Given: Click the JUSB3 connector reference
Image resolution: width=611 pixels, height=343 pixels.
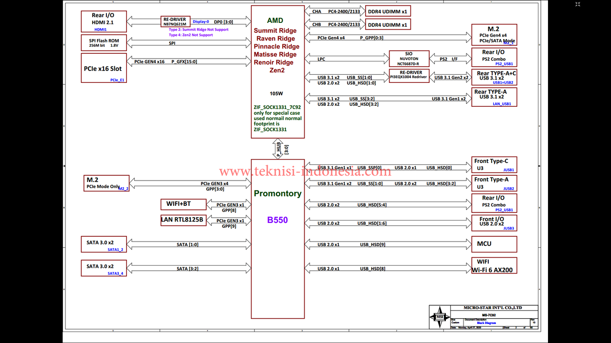Looking at the screenshot, I should pos(509,229).
